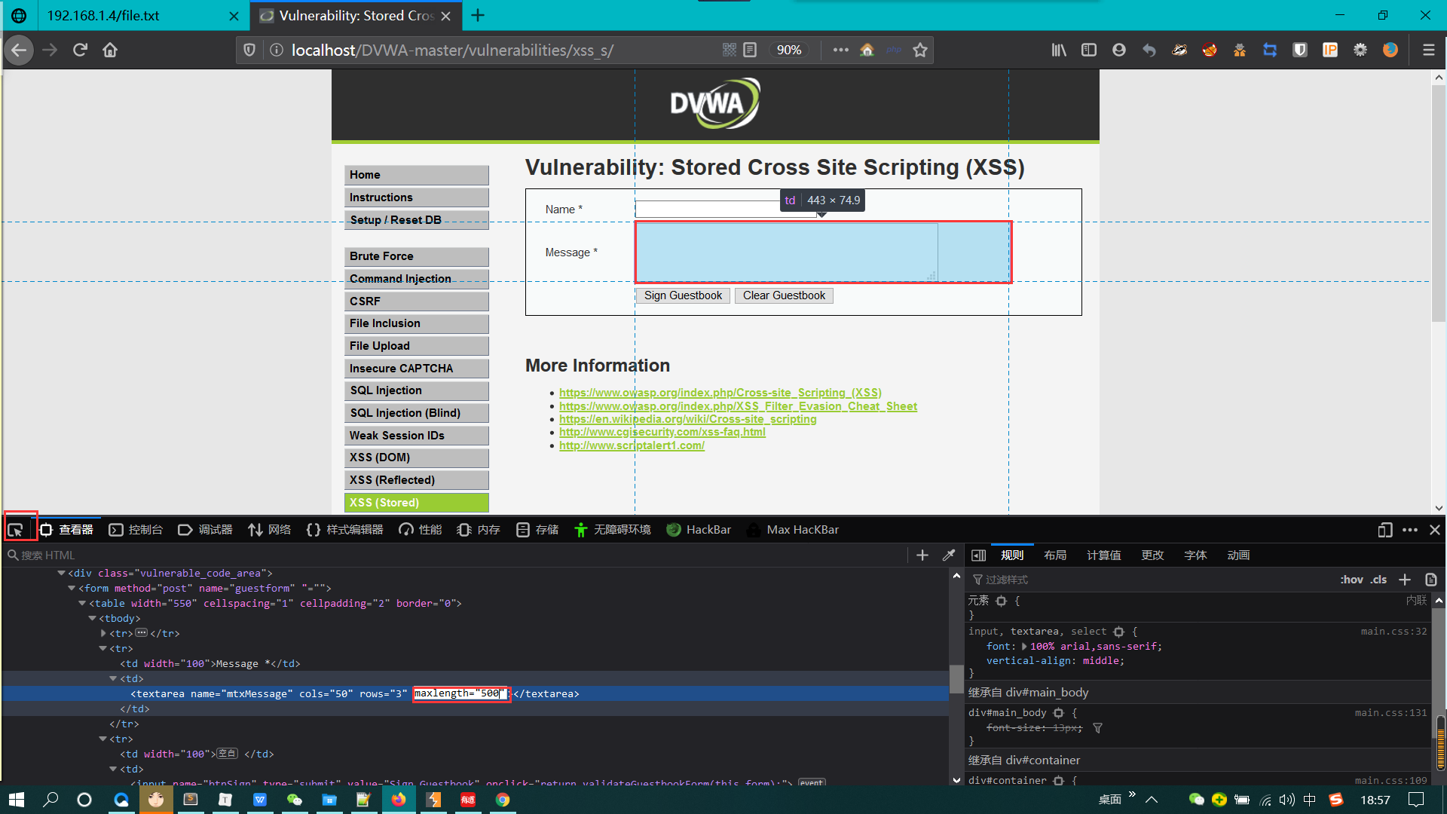Collapse the tbody node in inspector
This screenshot has height=814, width=1447.
click(x=91, y=618)
